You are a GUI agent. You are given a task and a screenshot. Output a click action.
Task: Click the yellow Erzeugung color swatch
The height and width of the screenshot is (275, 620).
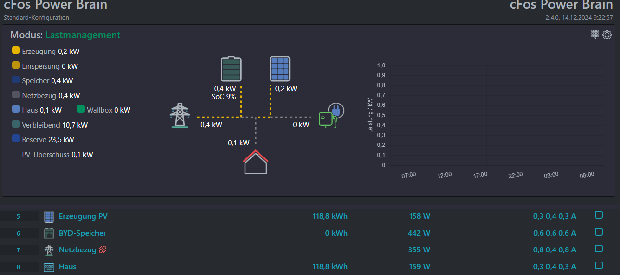(16, 50)
